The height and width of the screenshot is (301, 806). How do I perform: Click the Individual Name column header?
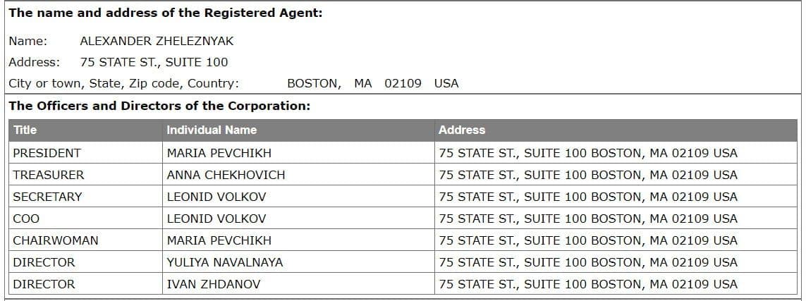[x=298, y=130]
